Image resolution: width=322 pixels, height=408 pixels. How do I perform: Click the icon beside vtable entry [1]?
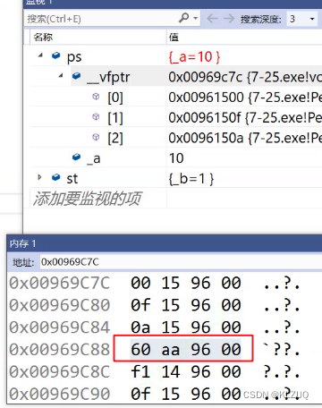96,116
